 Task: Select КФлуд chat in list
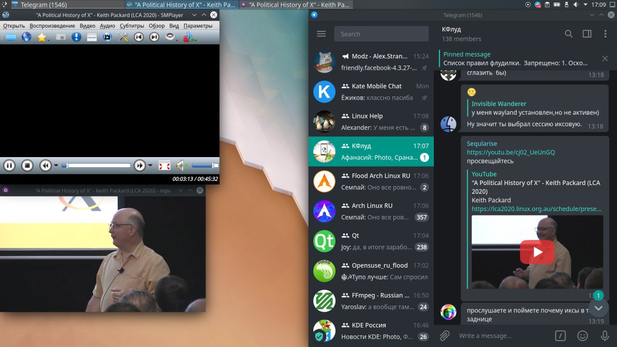tap(371, 151)
